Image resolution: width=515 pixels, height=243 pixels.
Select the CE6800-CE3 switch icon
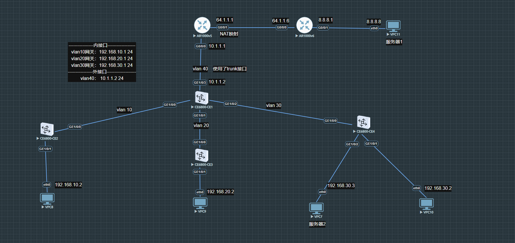201,155
